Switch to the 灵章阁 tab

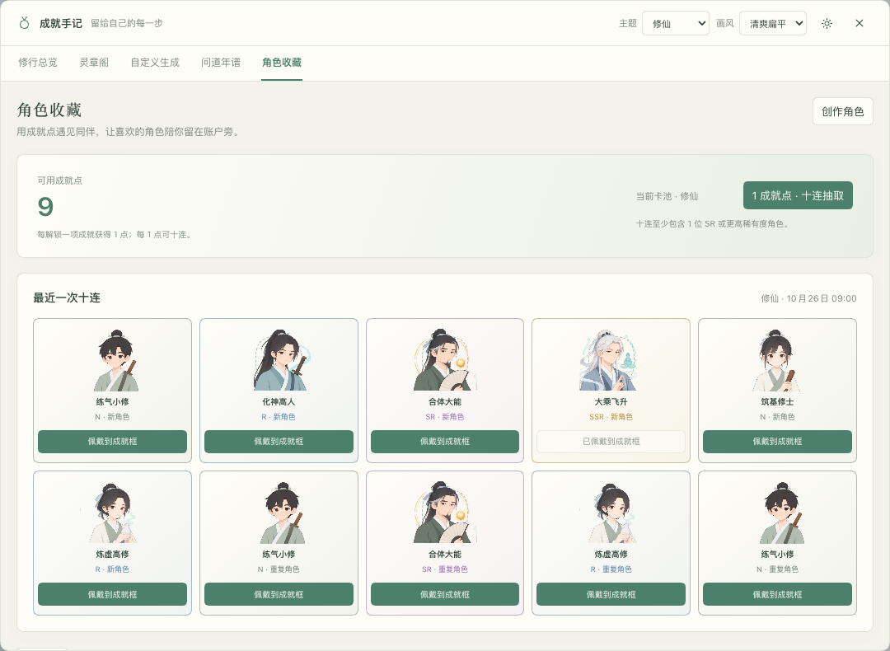(94, 63)
